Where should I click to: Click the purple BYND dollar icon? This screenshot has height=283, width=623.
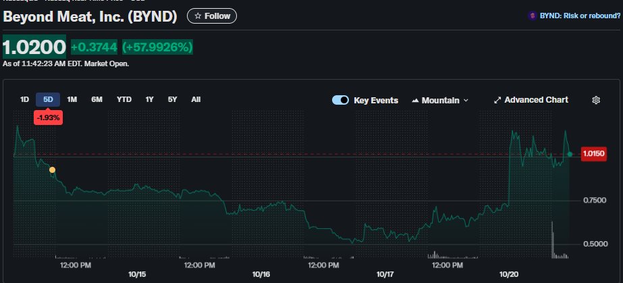click(534, 16)
